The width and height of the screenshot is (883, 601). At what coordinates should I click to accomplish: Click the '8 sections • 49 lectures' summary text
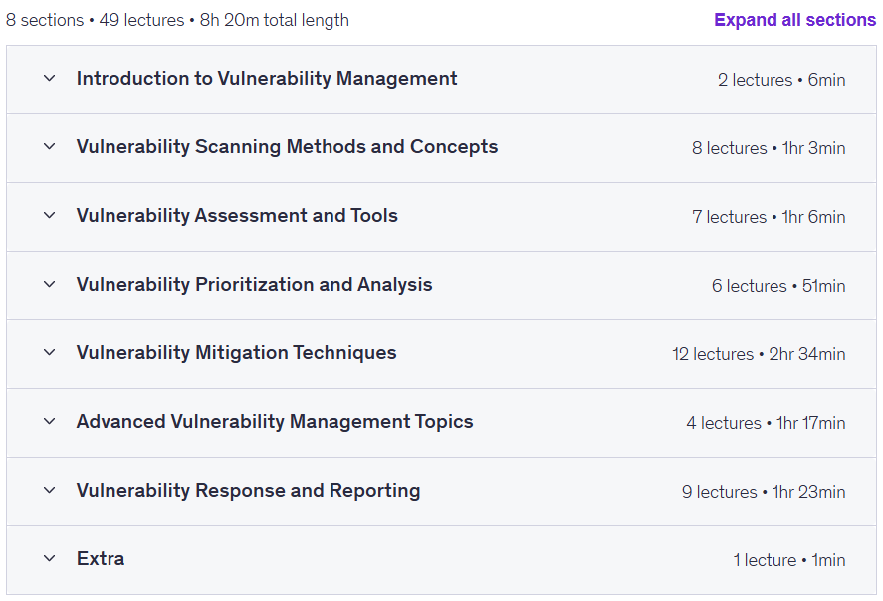pyautogui.click(x=96, y=20)
